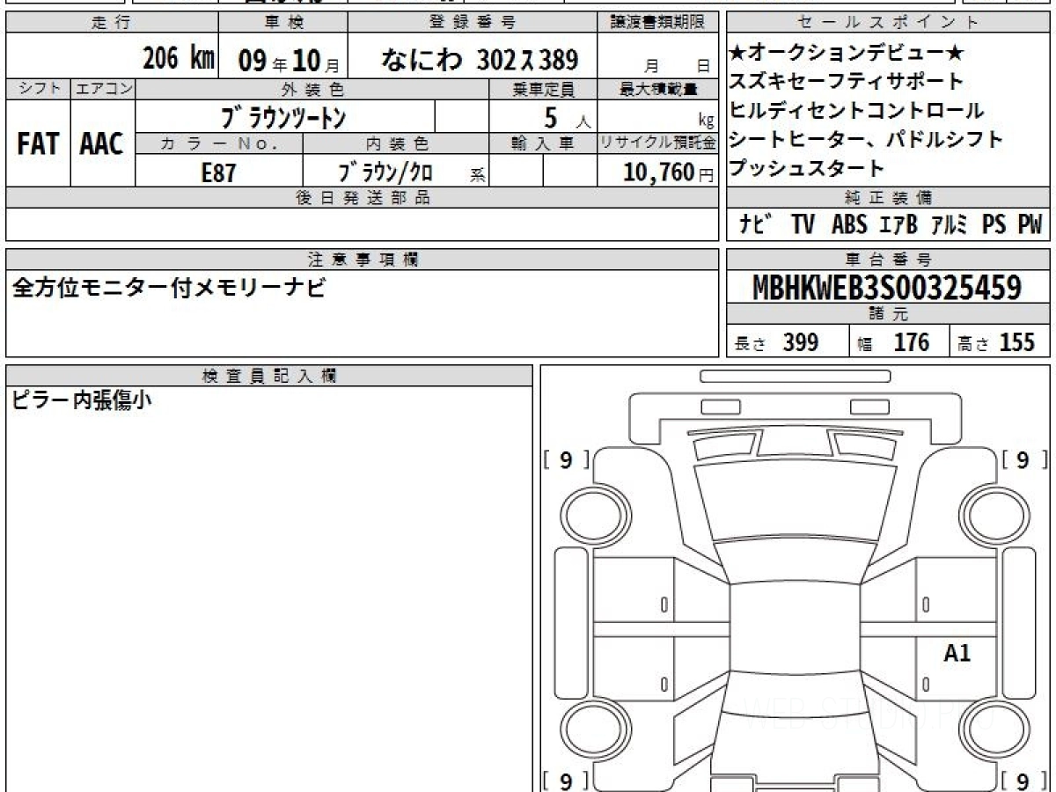The width and height of the screenshot is (1056, 792).
Task: Select the 車台番号 header
Action: coord(889,260)
